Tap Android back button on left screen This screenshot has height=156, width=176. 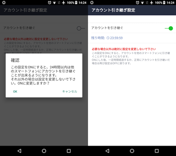[19, 151]
